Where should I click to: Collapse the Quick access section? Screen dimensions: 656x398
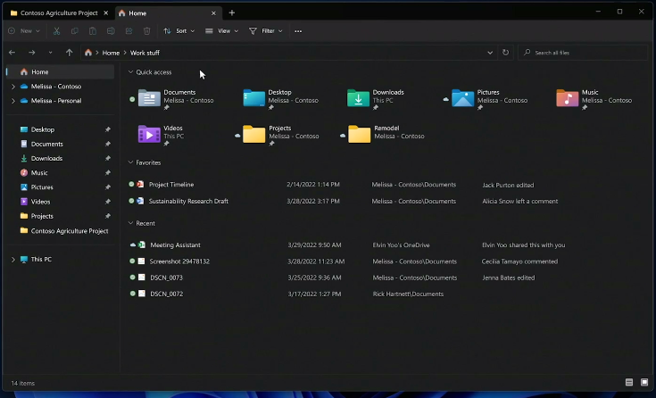[x=130, y=72]
